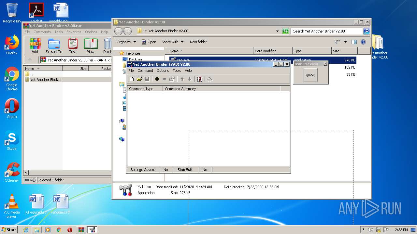
Task: Click the save disk icon in YAB toolbar
Action: coord(147,79)
